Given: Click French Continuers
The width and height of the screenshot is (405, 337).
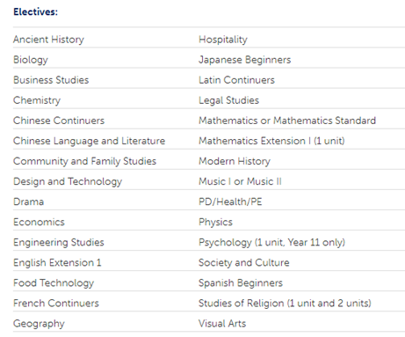Looking at the screenshot, I should (x=56, y=304).
